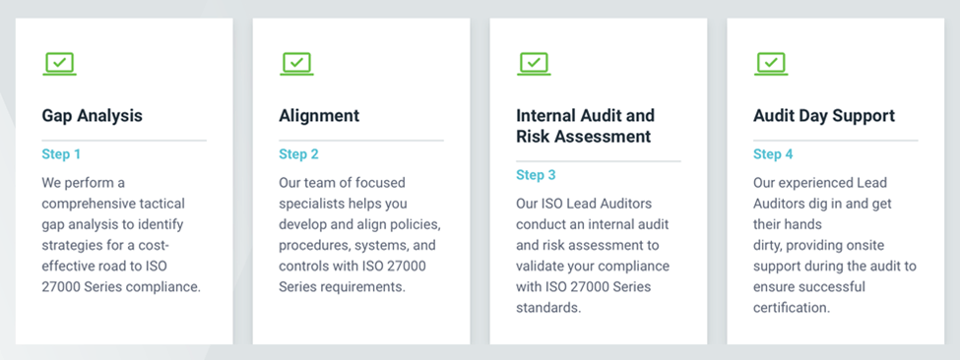The height and width of the screenshot is (360, 960).
Task: Click divider line under Gap Analysis heading
Action: [x=124, y=141]
